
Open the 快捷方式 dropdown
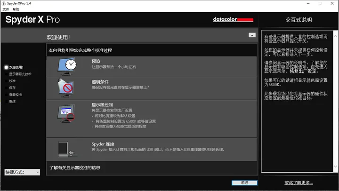coord(22,172)
